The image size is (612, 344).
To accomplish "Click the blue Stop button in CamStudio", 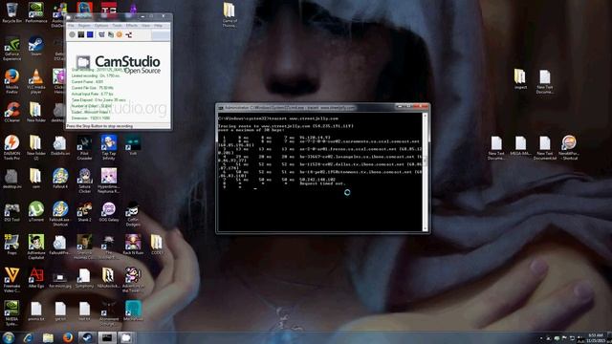I will (x=90, y=34).
